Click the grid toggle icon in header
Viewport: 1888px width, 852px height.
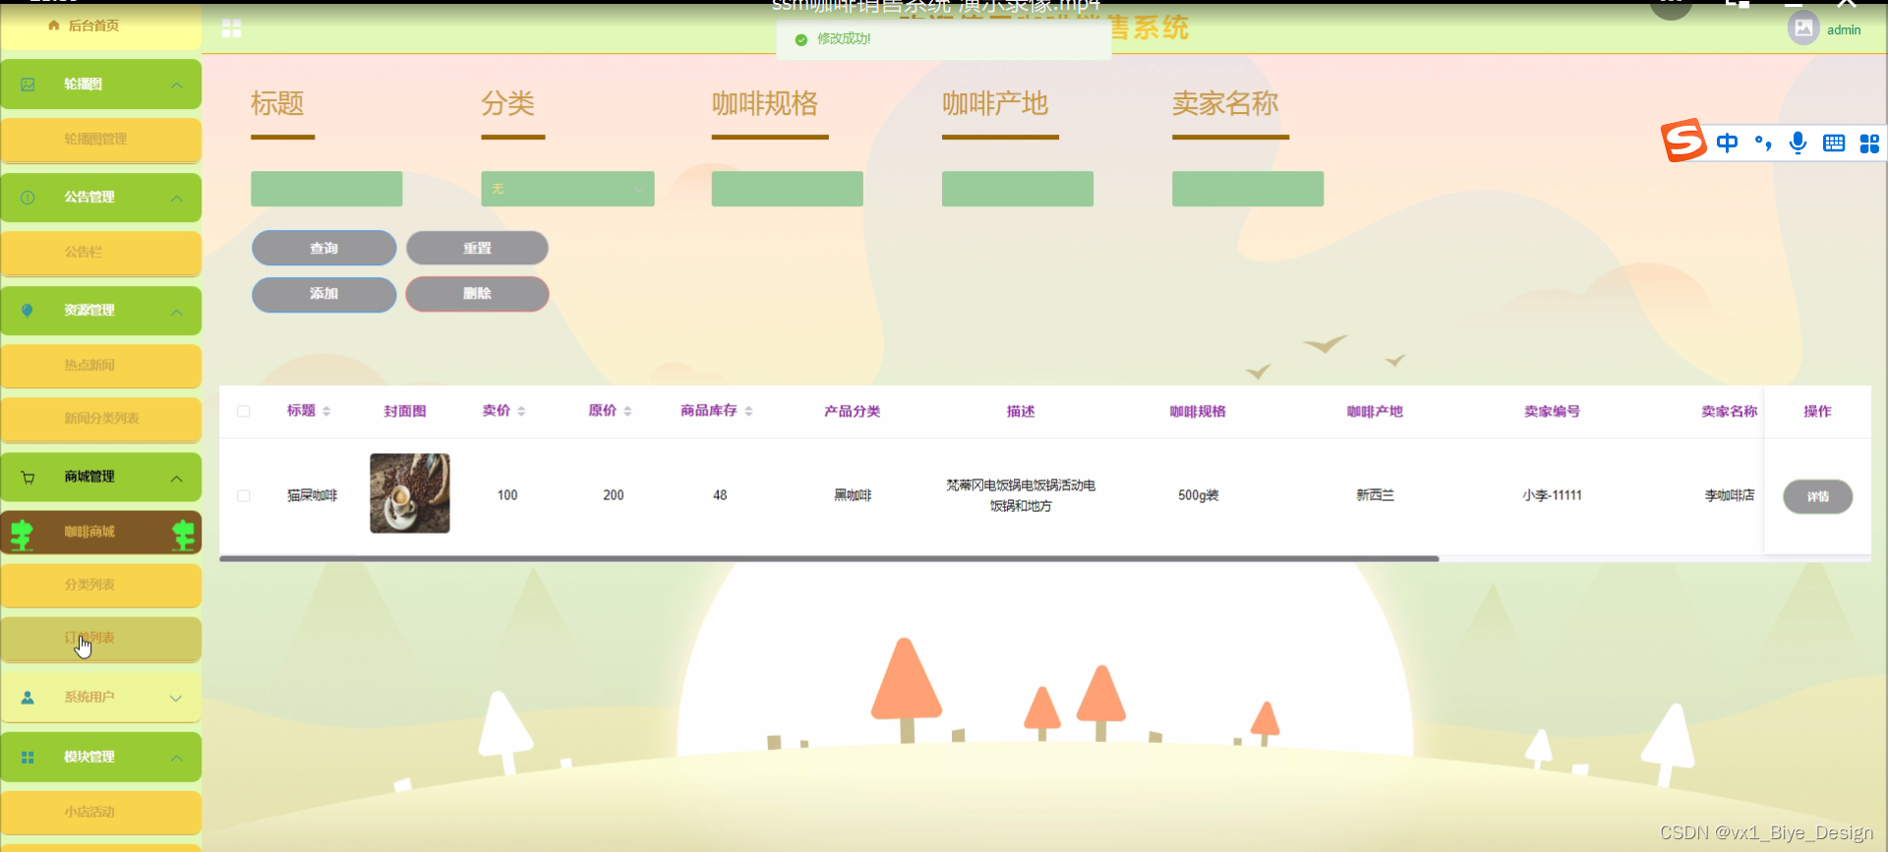coord(232,28)
